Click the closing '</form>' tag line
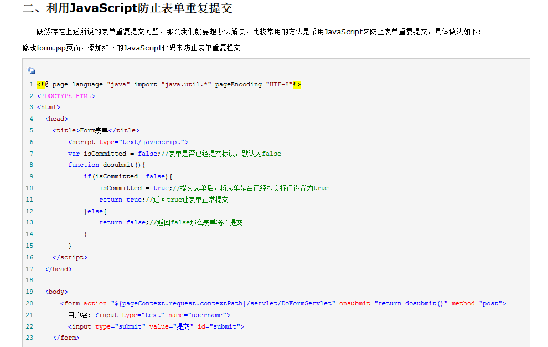Screen dimensions: 548x347 click(66, 338)
